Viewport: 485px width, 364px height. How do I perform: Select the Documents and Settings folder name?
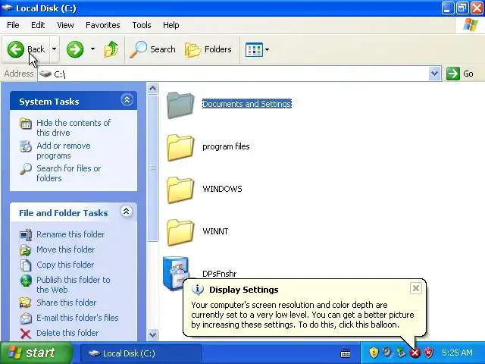click(x=247, y=104)
